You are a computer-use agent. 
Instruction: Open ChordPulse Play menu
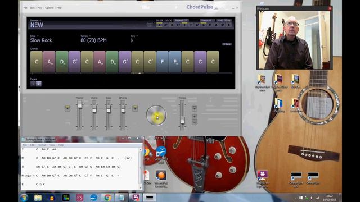point(40,8)
